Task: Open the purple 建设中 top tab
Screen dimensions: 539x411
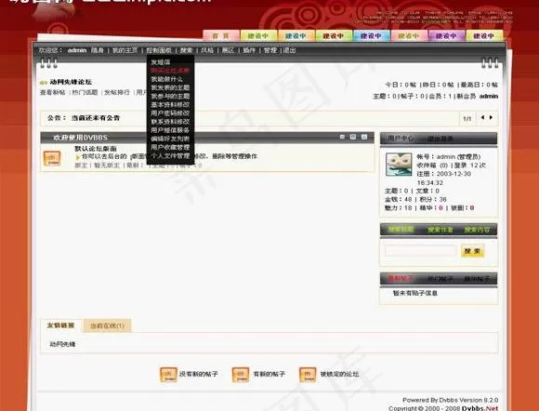Action: pos(446,35)
